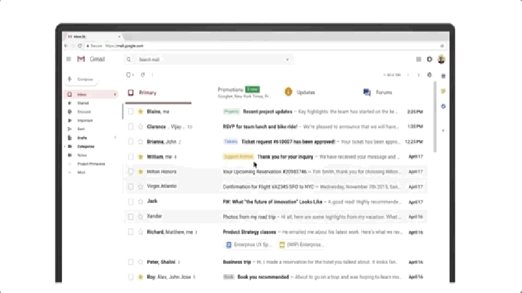
Task: Select the Jack email checkbox
Action: point(130,202)
